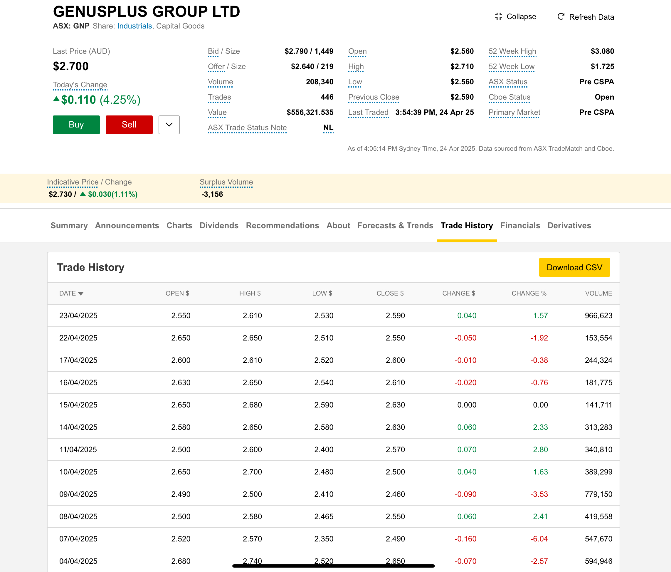
Task: Select the 11/04/2025 date cell
Action: (x=78, y=449)
